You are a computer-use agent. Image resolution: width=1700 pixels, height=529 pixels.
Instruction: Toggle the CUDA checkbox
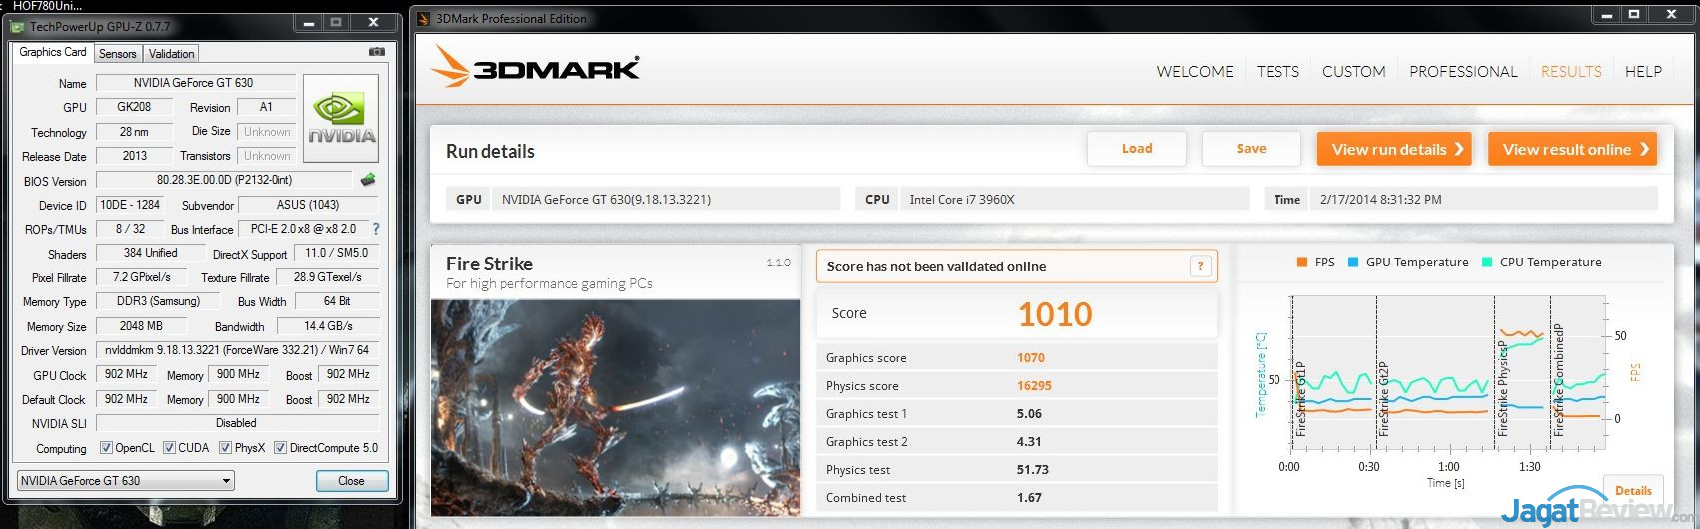[169, 448]
